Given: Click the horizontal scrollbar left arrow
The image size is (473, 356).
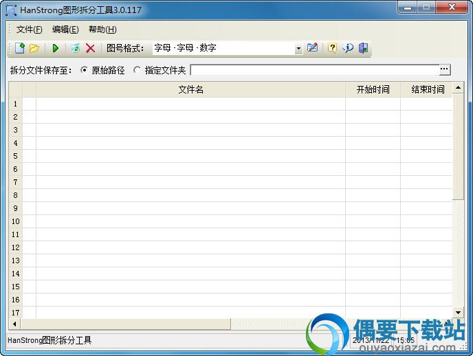Looking at the screenshot, I should [x=14, y=324].
